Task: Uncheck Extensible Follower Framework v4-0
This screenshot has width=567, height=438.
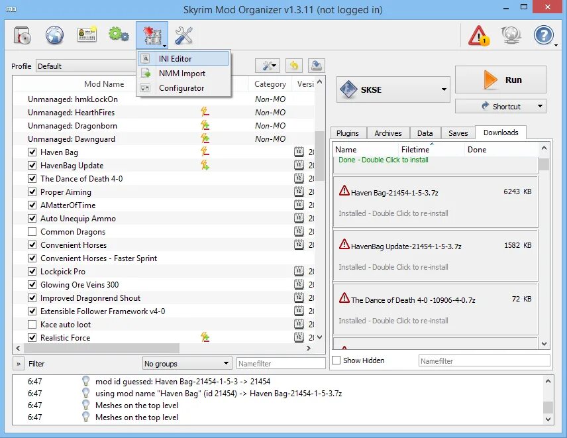Action: coord(32,311)
